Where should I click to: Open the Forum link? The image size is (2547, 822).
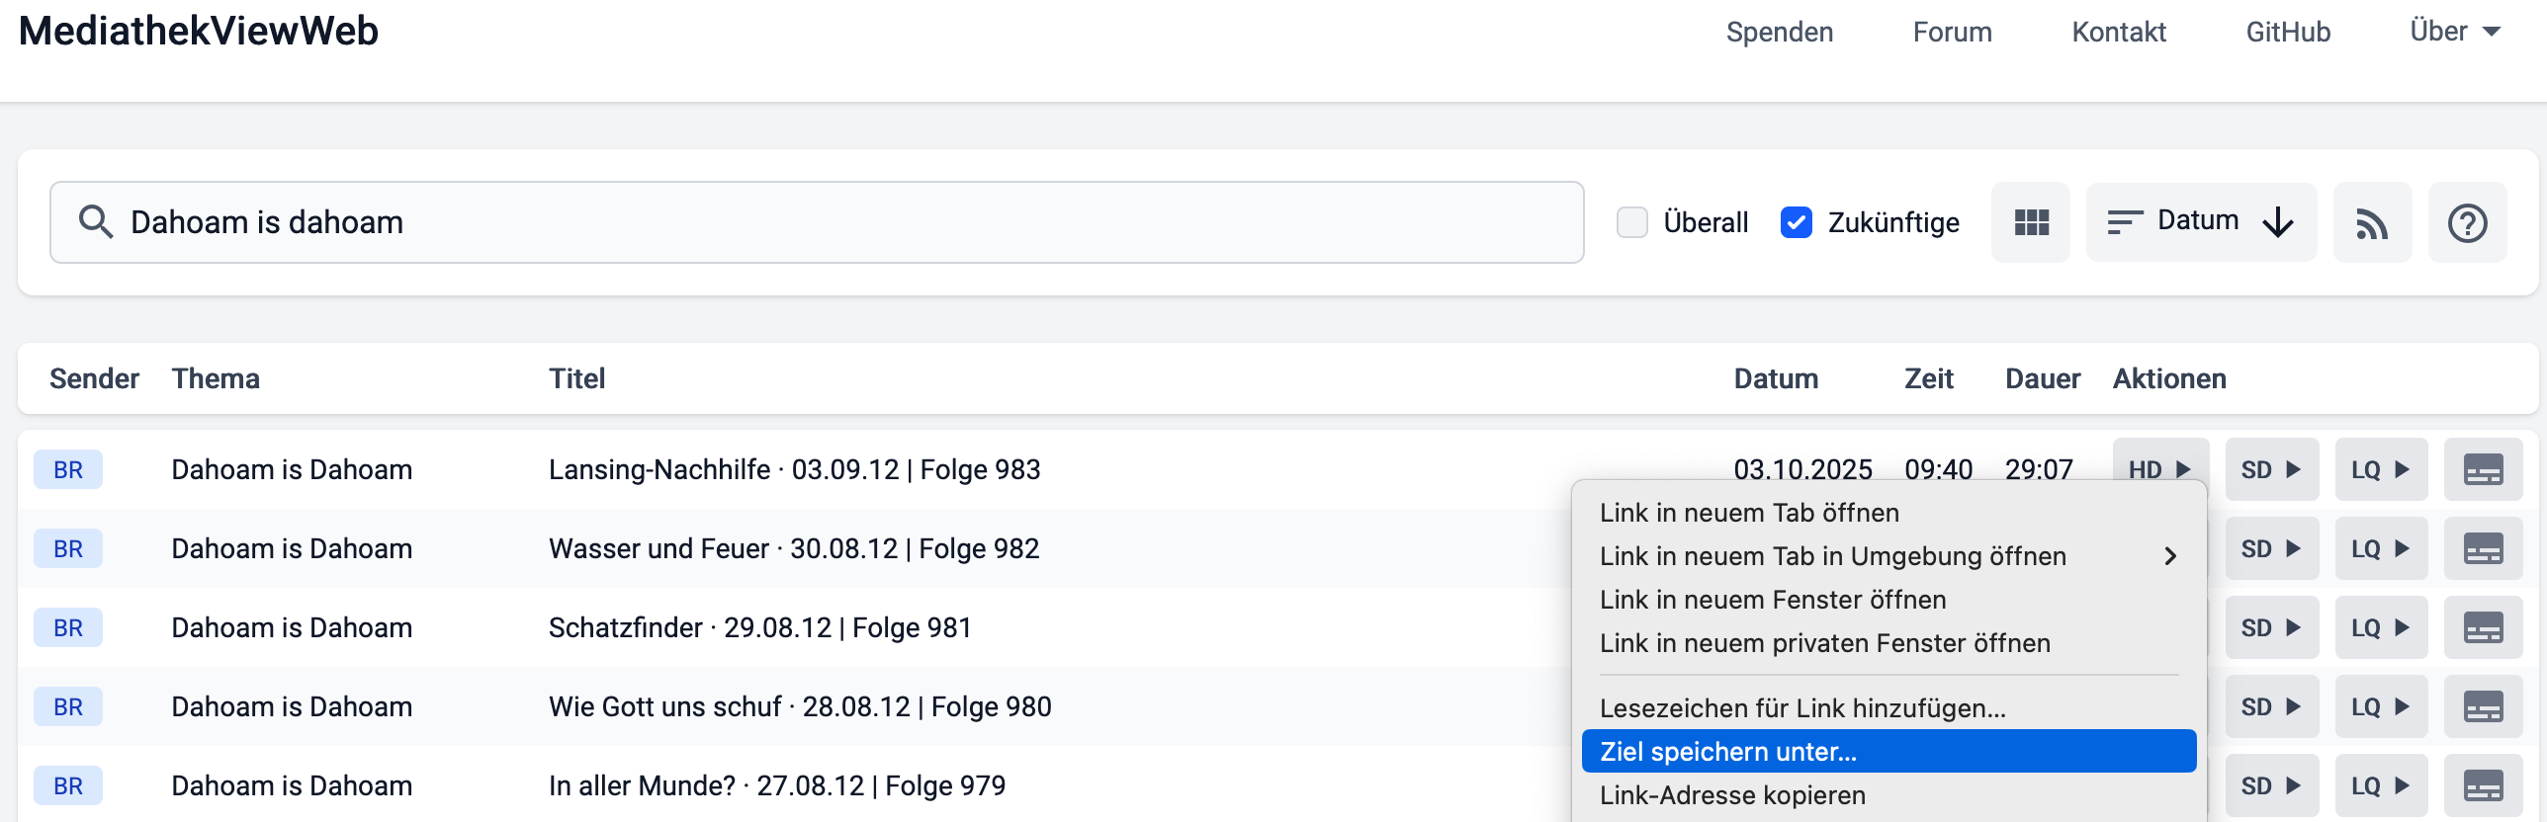[1952, 32]
